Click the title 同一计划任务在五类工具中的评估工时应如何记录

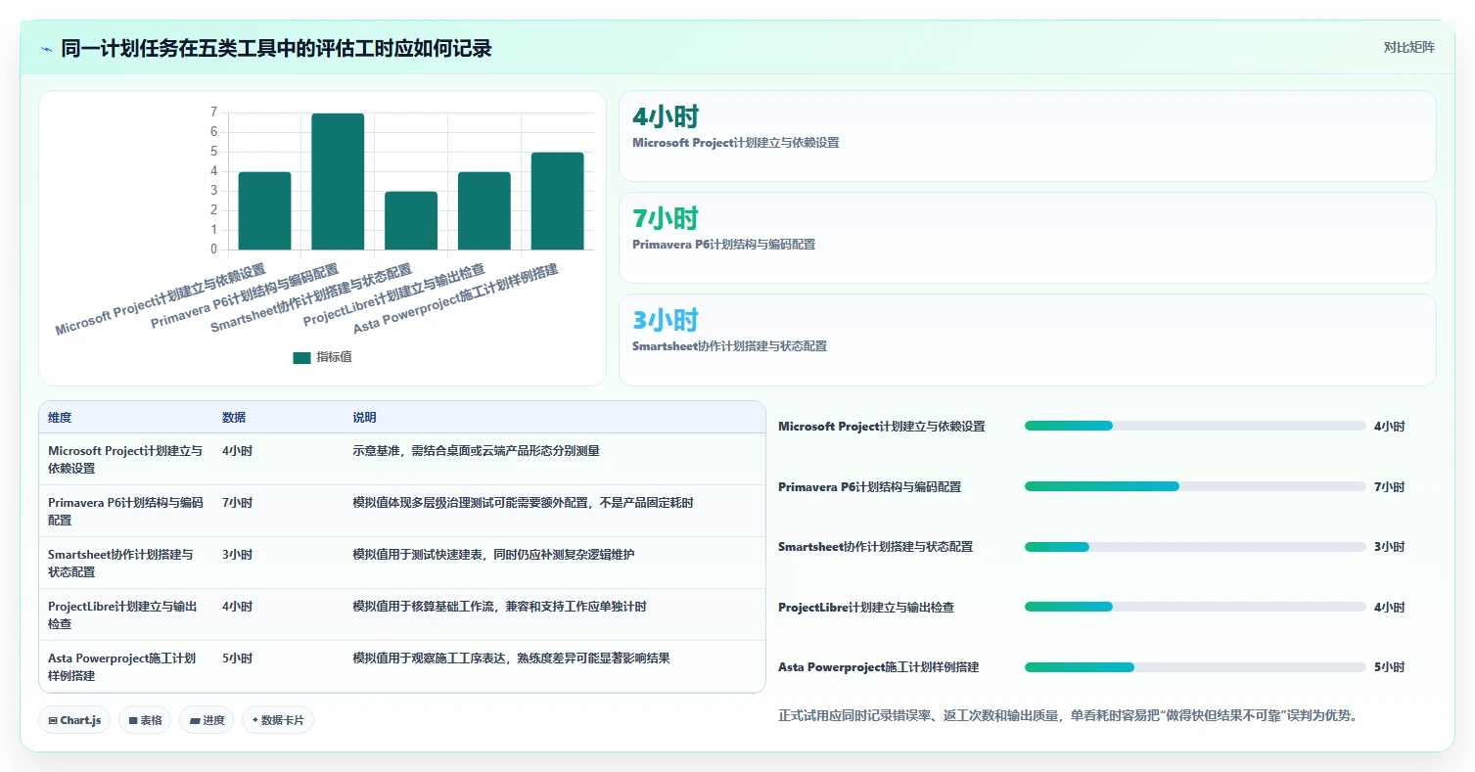[x=276, y=48]
